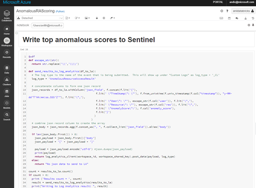Open the File menu dropdown in toolbar
The height and width of the screenshot is (188, 256).
point(67,18)
